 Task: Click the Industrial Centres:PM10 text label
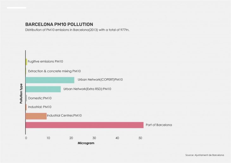click(64, 116)
